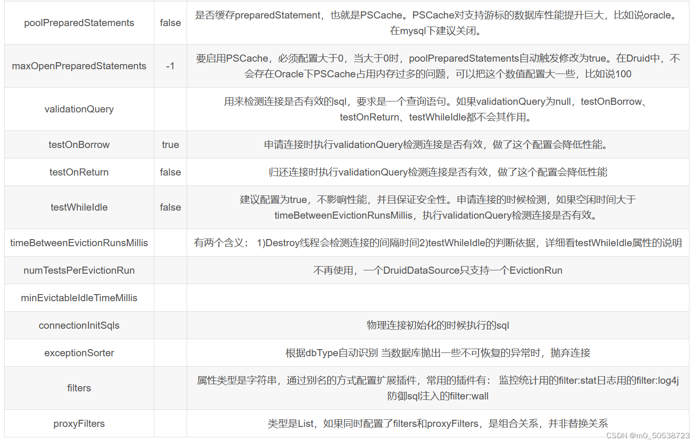Click the PSCache description for poolPreparedStatements
Screen dimensions: 697x444
[x=438, y=23]
